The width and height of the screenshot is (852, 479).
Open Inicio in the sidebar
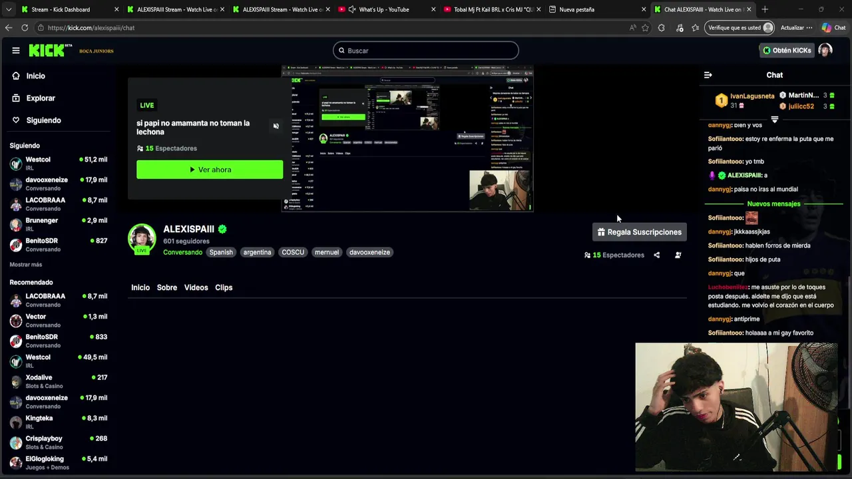click(x=28, y=76)
